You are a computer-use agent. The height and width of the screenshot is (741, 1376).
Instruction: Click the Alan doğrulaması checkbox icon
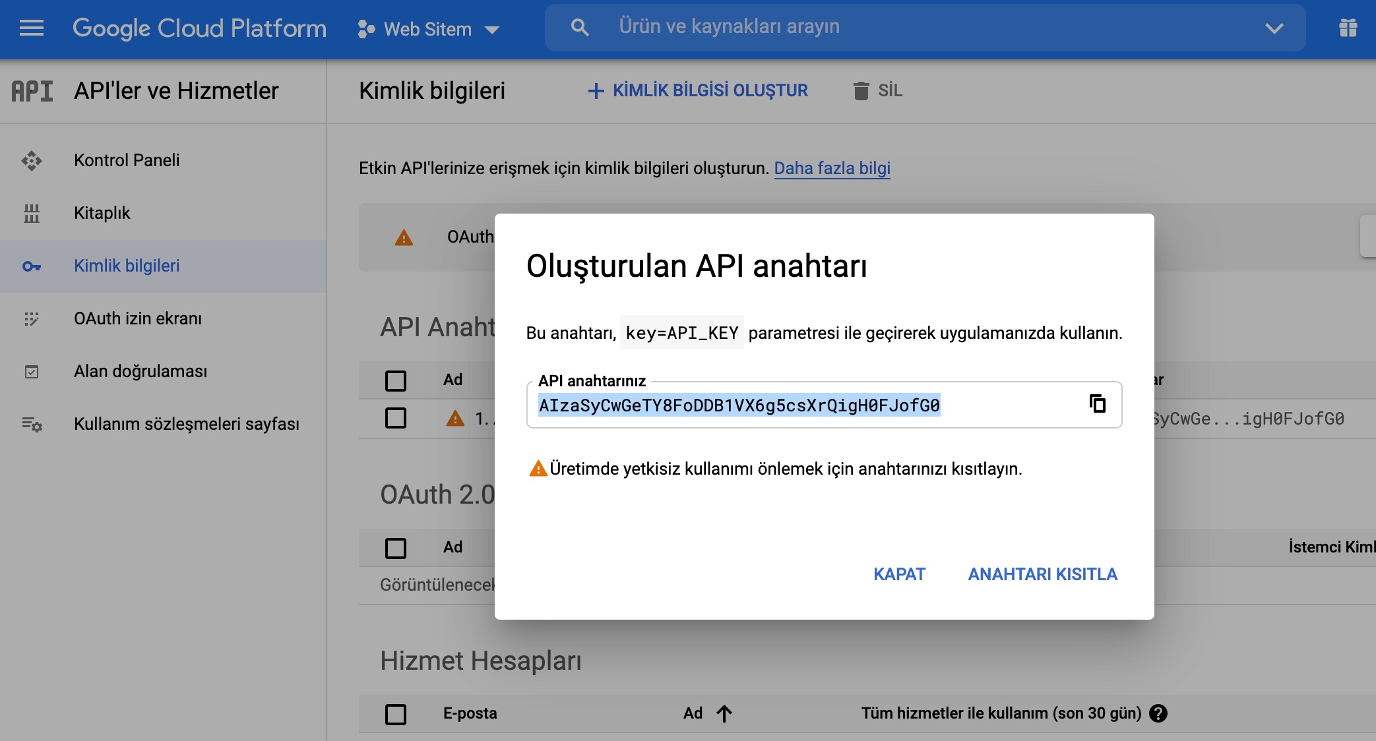[32, 372]
